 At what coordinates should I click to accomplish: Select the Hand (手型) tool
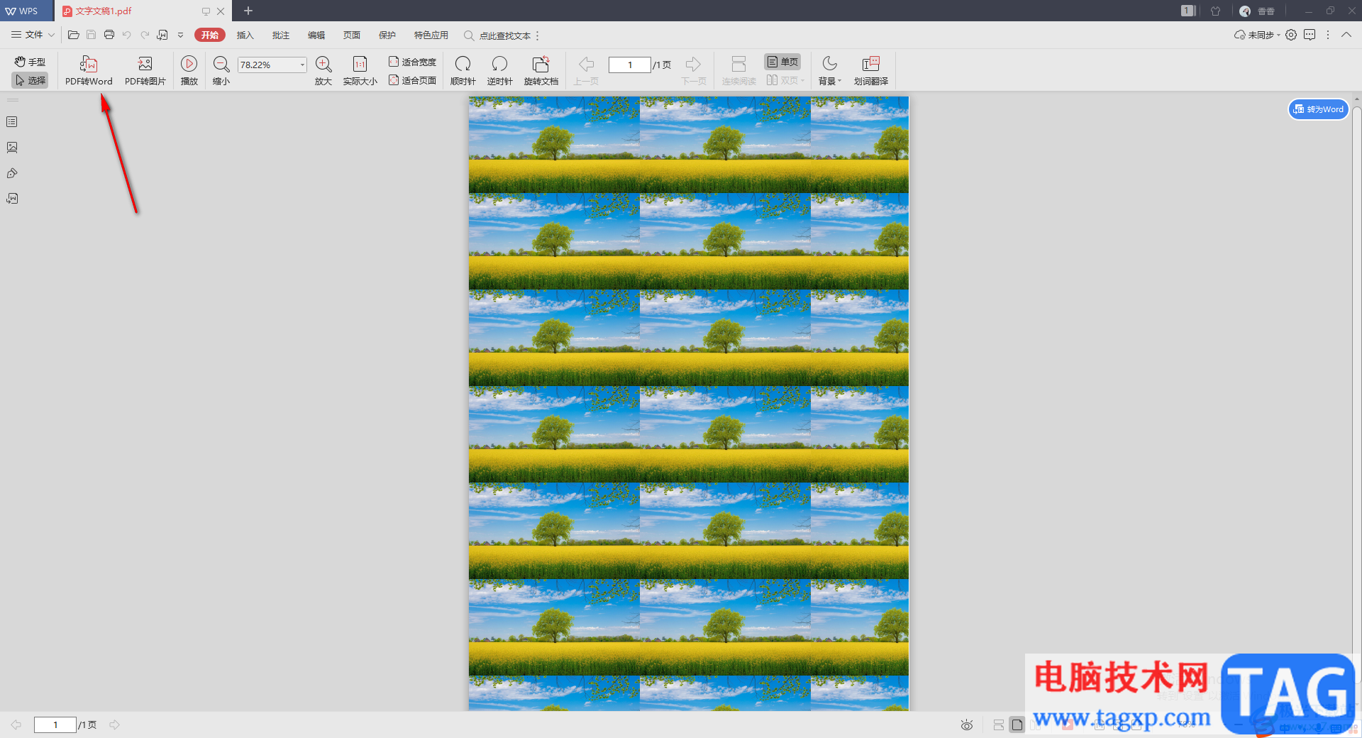point(30,62)
